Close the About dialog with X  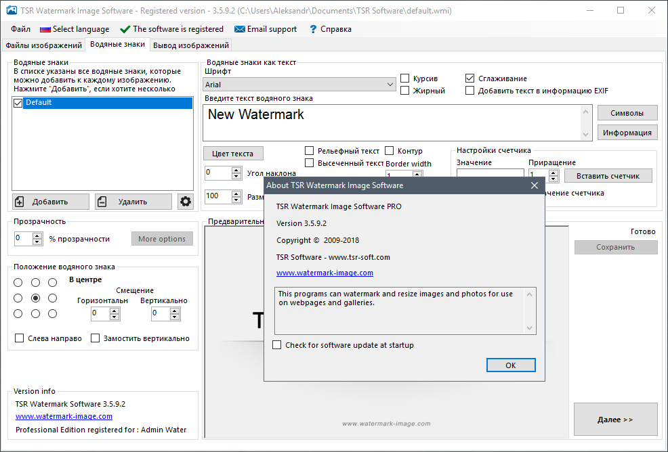tap(535, 185)
